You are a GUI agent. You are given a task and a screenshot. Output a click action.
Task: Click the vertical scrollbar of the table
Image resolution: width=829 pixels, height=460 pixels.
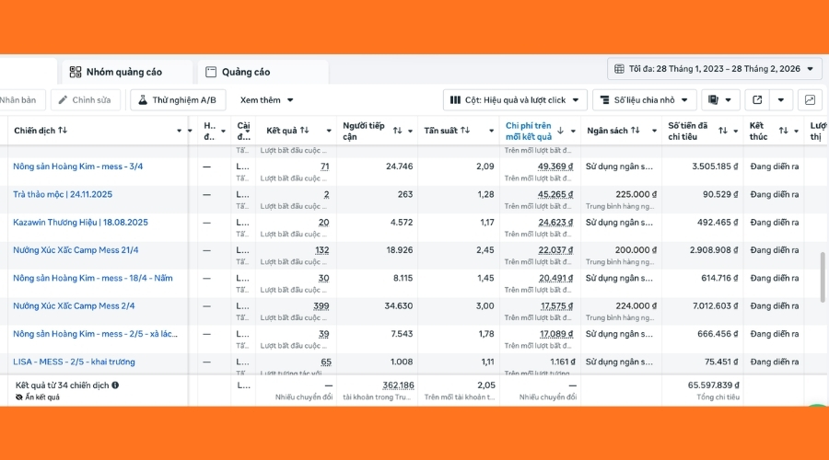[823, 276]
